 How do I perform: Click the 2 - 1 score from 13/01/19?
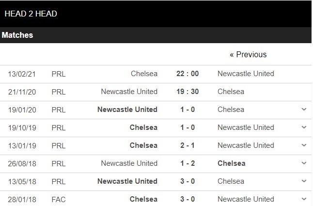pos(188,145)
